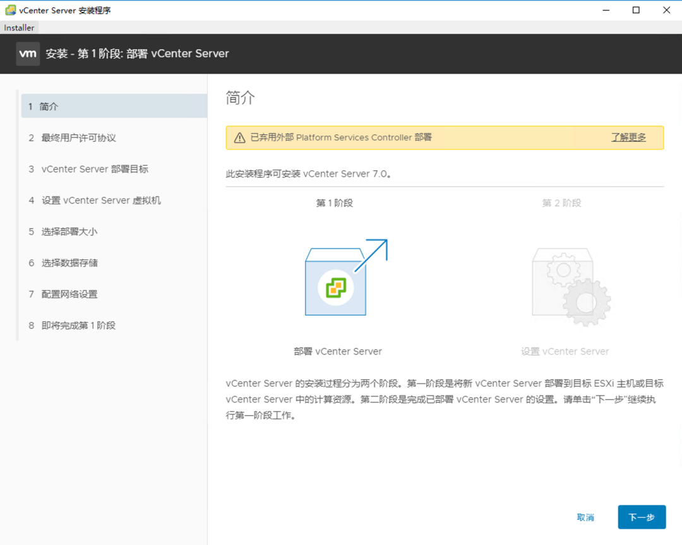Maximize the installer window
Image resolution: width=682 pixels, height=545 pixels.
(x=636, y=10)
